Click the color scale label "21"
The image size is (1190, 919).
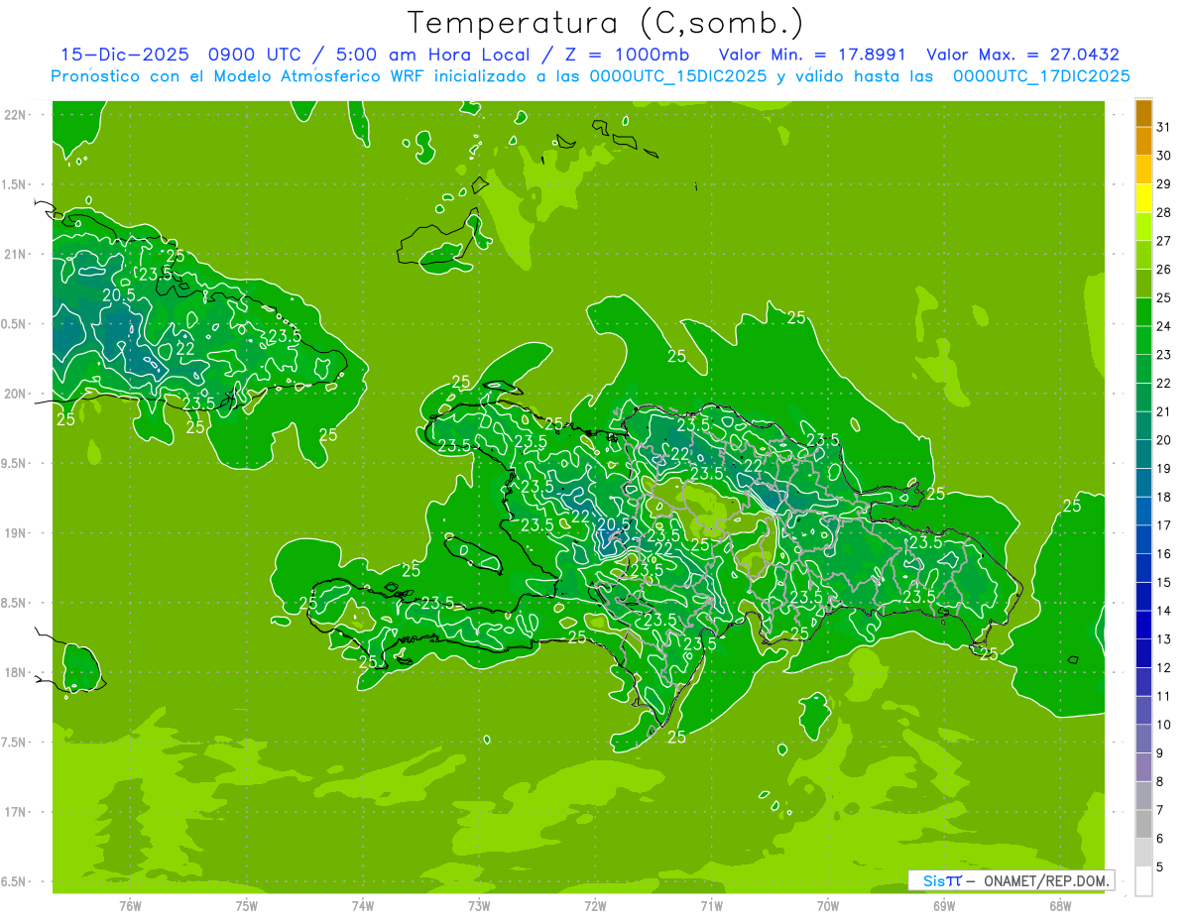[x=1163, y=411]
